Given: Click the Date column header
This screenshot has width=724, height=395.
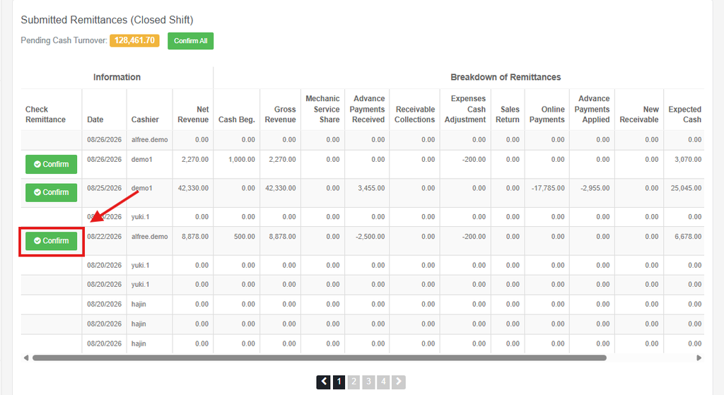Looking at the screenshot, I should coord(95,119).
